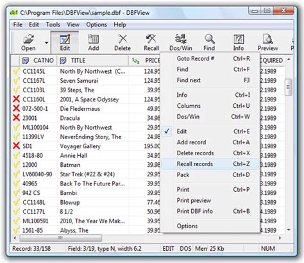Viewport: 304px width, 263px height.
Task: Choose Goto Record # from the context menu
Action: (210, 58)
